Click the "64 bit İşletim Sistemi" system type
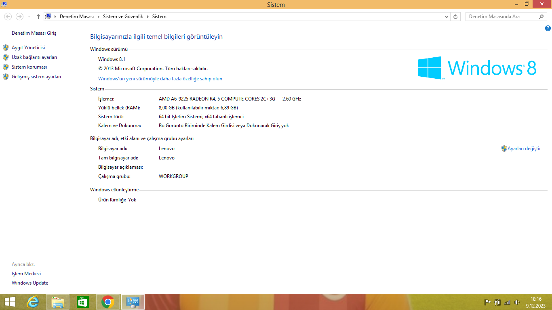 [x=180, y=117]
